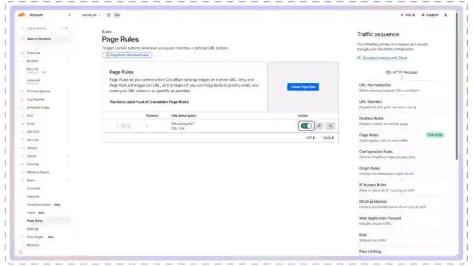Screen dimensions: 473x266
Task: Open the user profile icon
Action: click(x=446, y=15)
